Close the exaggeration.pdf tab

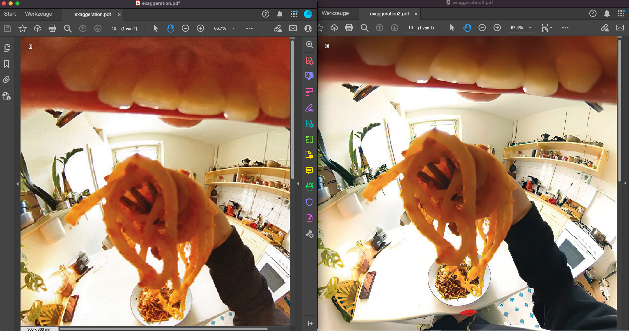119,14
